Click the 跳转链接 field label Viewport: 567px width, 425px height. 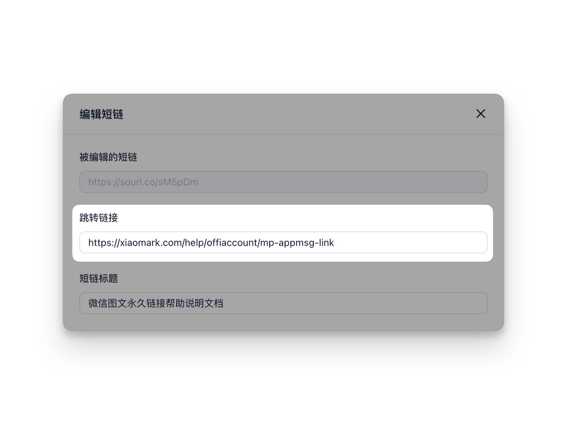[99, 218]
